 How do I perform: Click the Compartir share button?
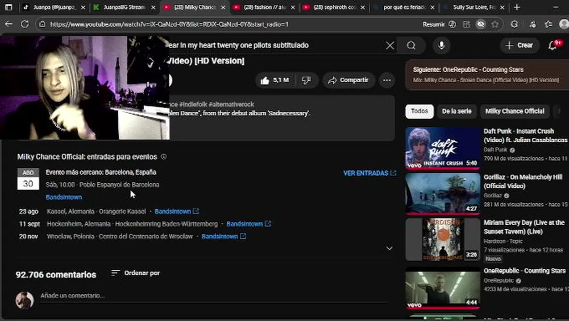click(349, 80)
